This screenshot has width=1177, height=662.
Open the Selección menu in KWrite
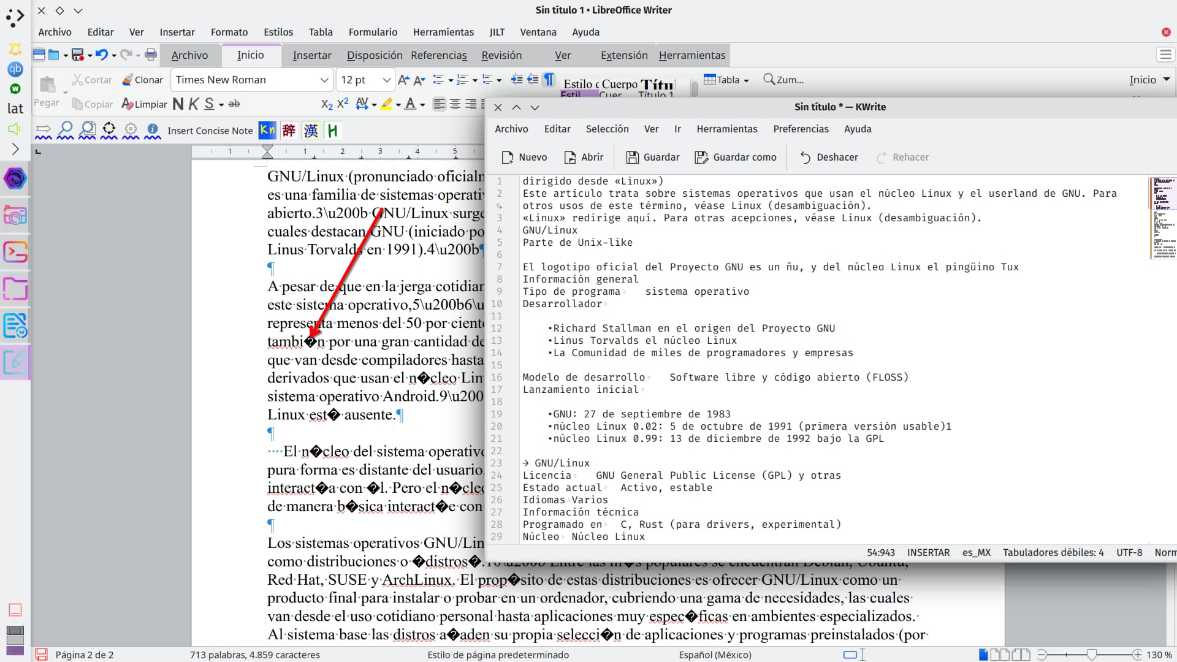[x=607, y=129]
